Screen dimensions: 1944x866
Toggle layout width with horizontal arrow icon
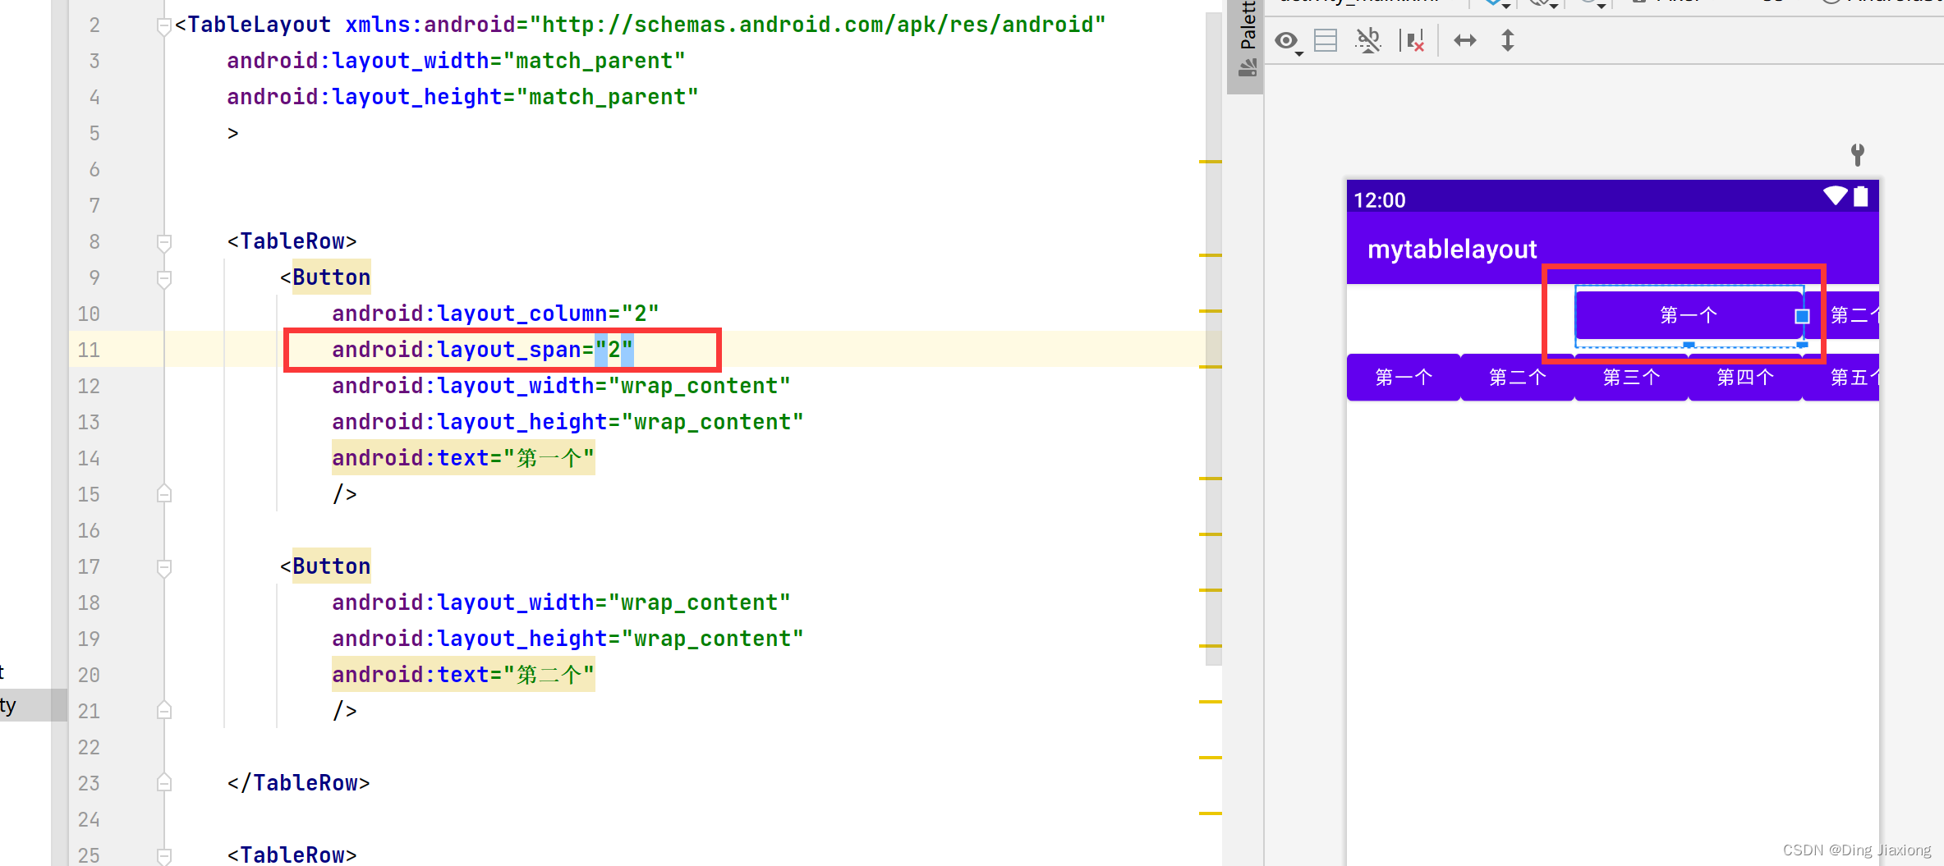1465,40
